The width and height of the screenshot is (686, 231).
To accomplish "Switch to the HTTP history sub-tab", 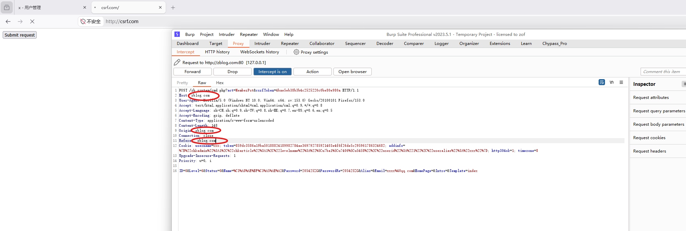I will coord(217,52).
